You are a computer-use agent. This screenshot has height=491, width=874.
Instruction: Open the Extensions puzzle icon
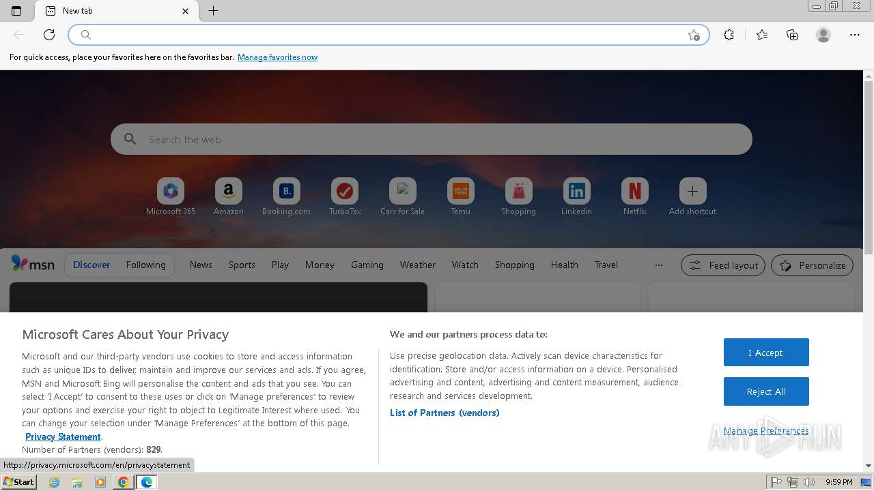[x=729, y=35]
